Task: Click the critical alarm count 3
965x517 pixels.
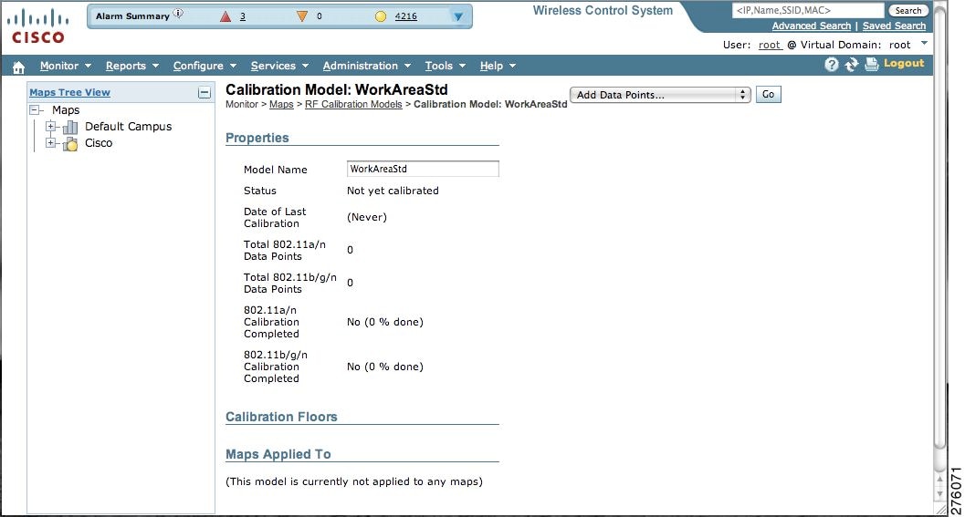Action: coord(243,16)
